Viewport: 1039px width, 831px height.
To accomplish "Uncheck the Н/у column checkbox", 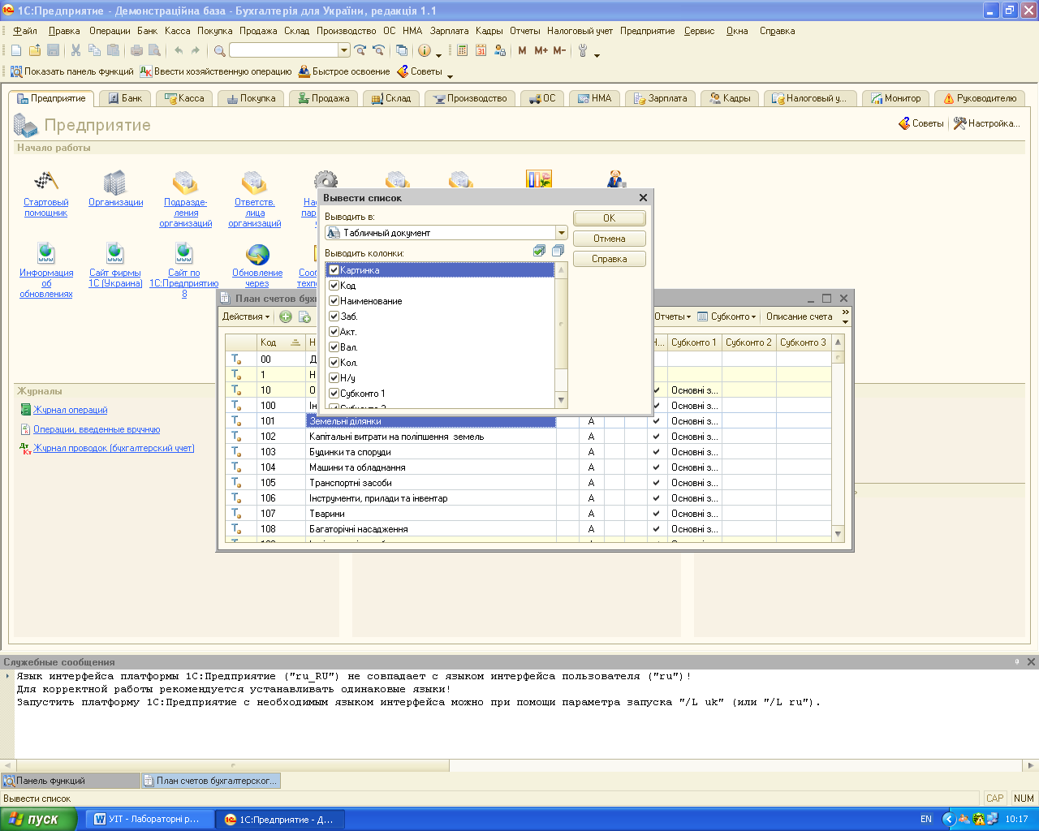I will (334, 378).
